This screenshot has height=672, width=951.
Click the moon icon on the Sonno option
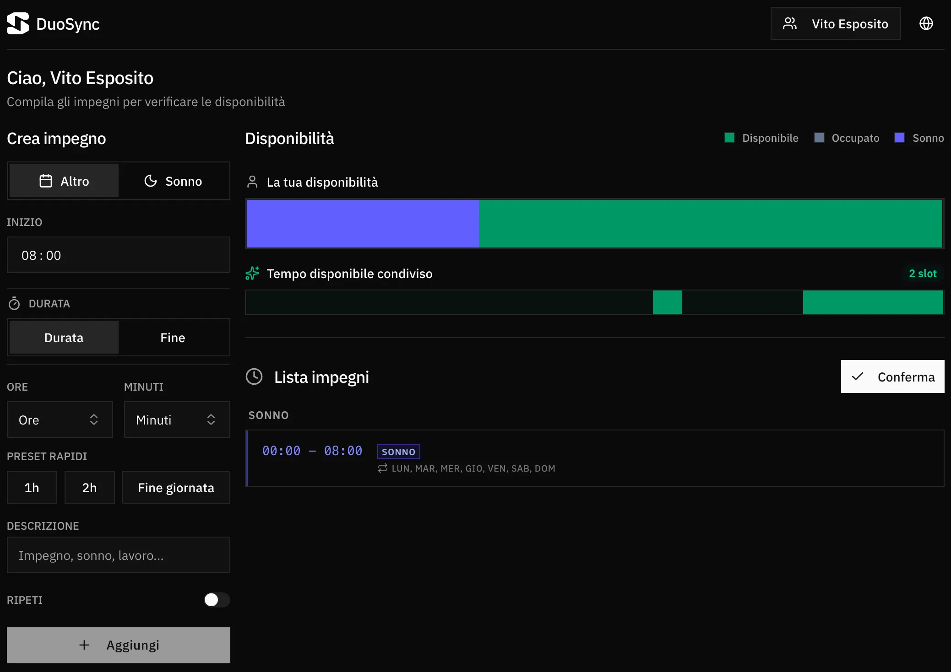point(150,181)
